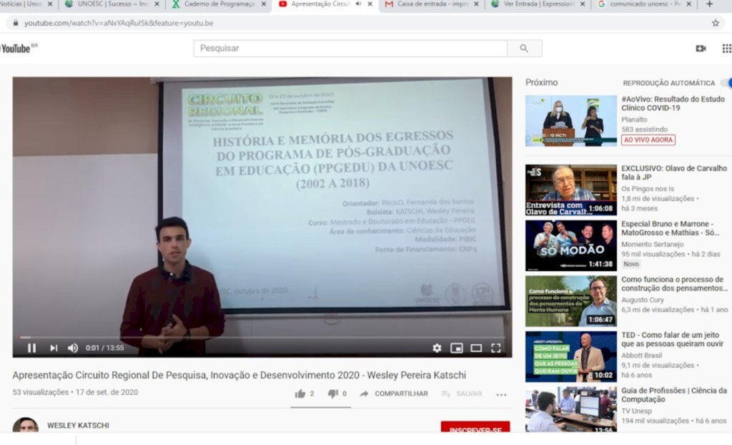The width and height of the screenshot is (732, 445).
Task: Click the search magnifier button
Action: click(524, 49)
